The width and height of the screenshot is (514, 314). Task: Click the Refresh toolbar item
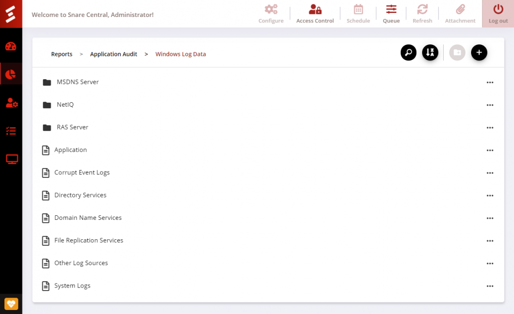click(422, 14)
